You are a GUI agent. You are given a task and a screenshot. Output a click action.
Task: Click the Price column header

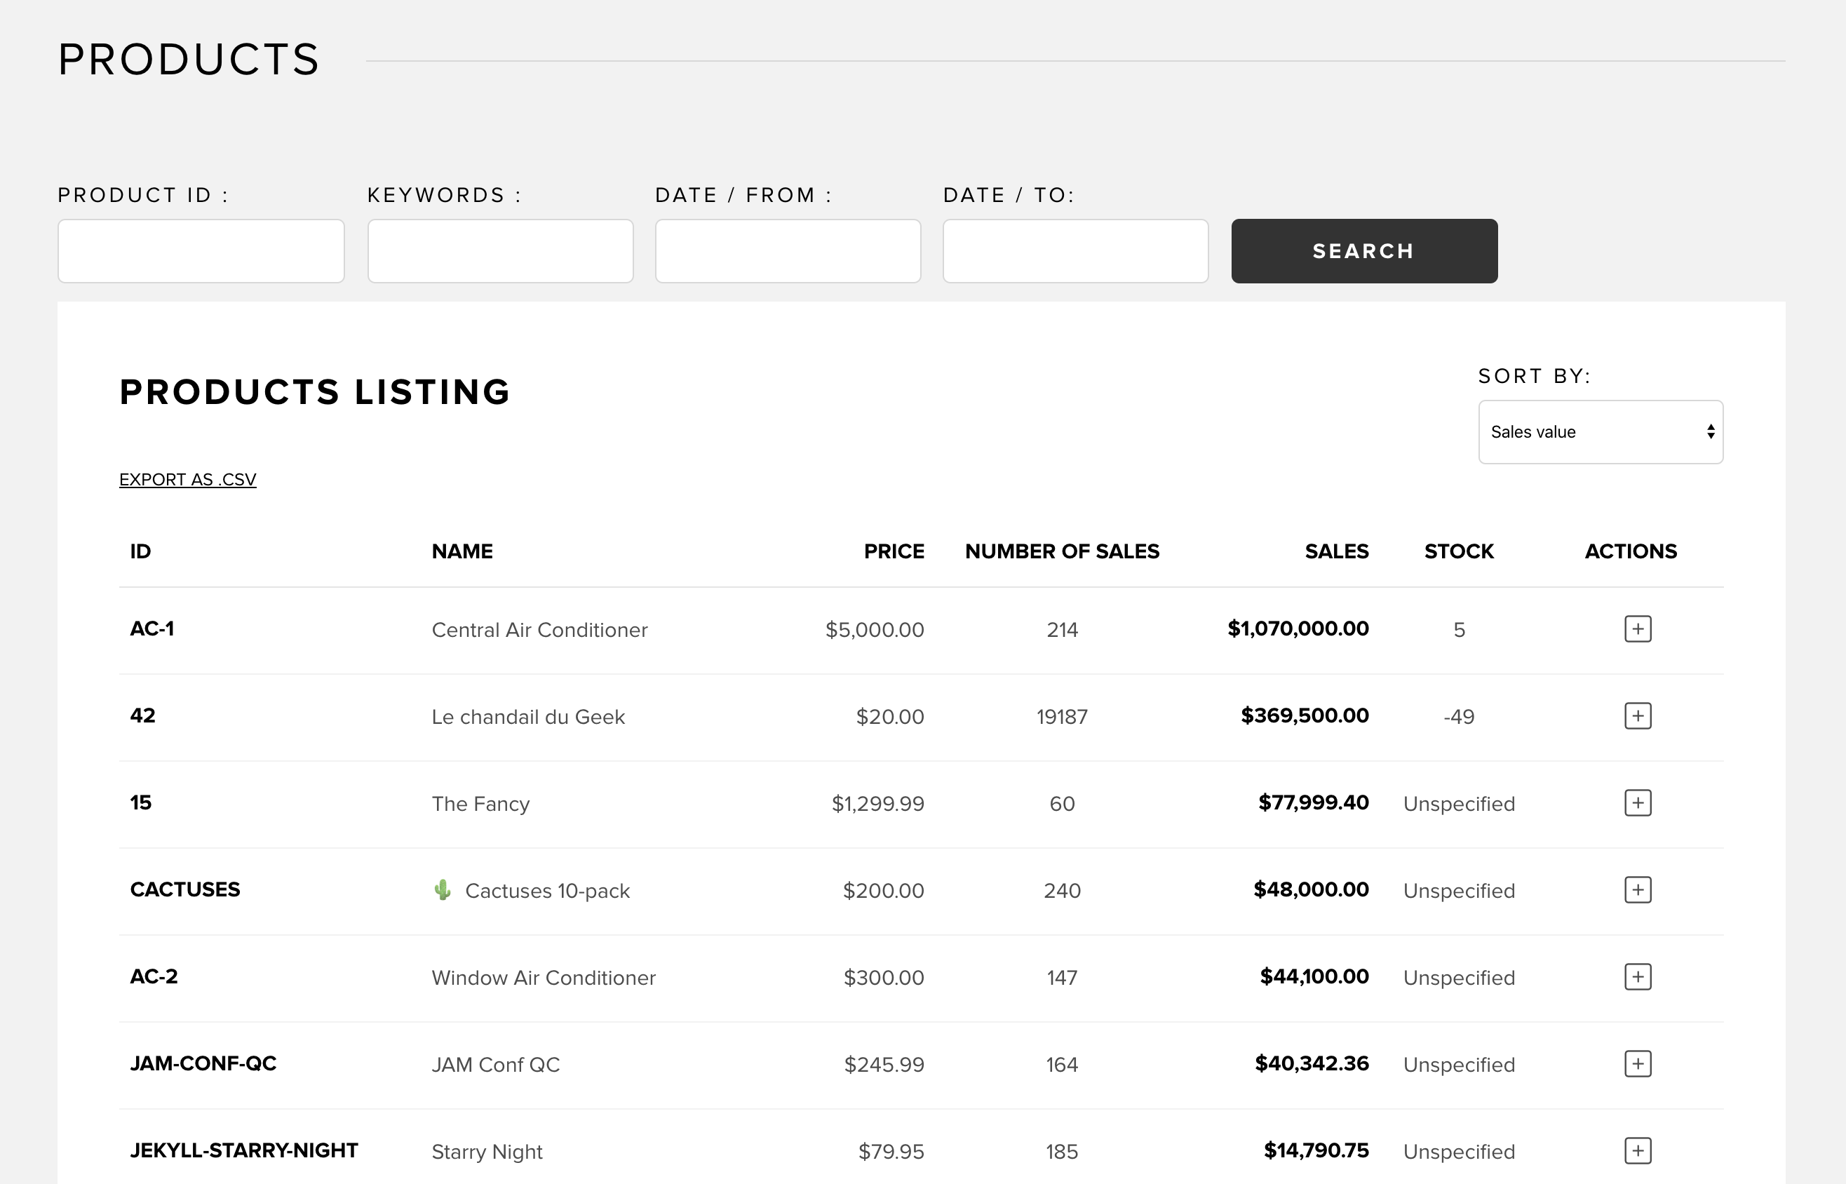click(893, 551)
